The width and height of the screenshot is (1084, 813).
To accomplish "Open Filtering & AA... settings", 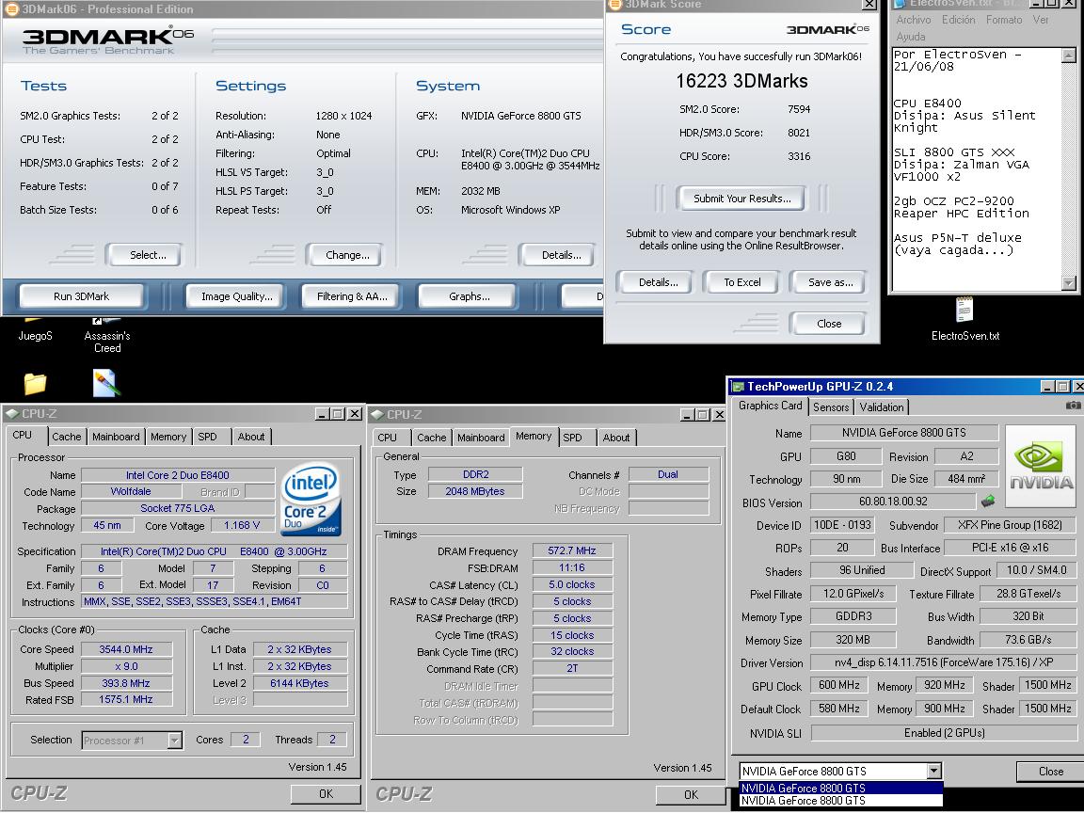I will tap(352, 296).
